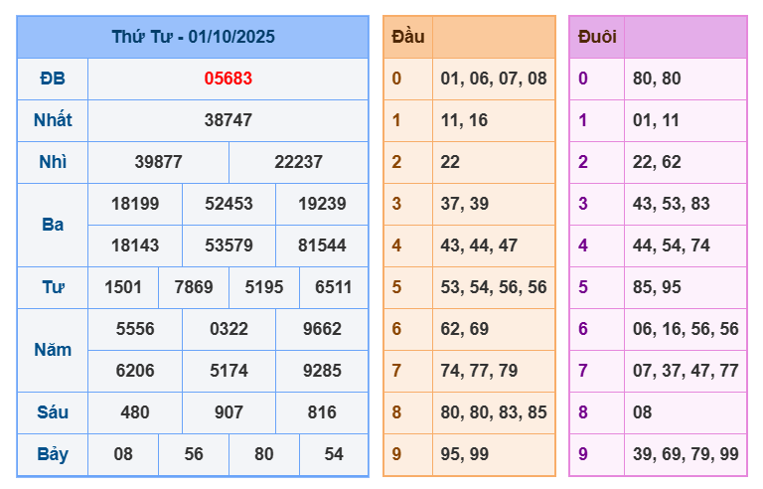Select third prize number 81544
This screenshot has width=763, height=489.
(x=322, y=245)
